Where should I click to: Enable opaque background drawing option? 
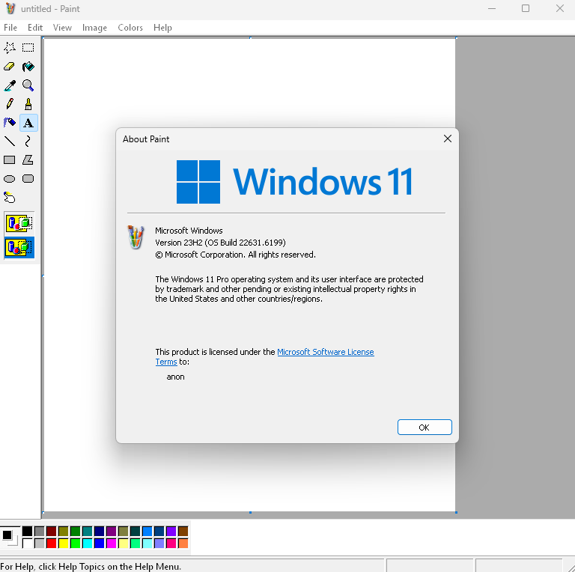click(x=19, y=223)
